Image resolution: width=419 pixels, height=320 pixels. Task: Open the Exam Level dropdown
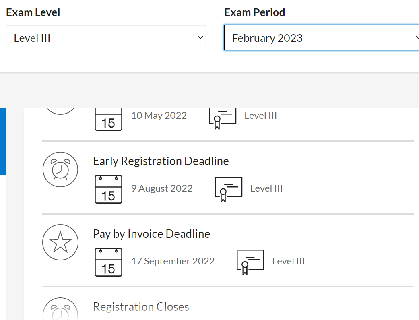106,38
